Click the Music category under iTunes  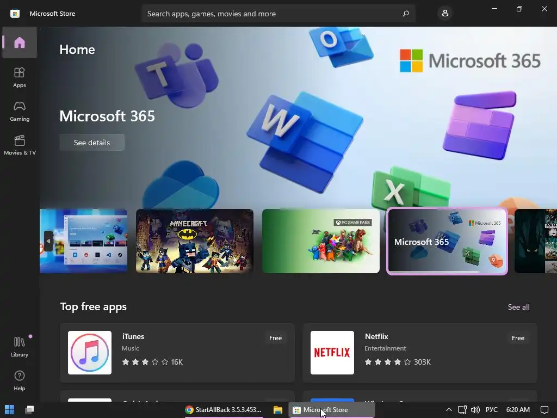pyautogui.click(x=131, y=348)
